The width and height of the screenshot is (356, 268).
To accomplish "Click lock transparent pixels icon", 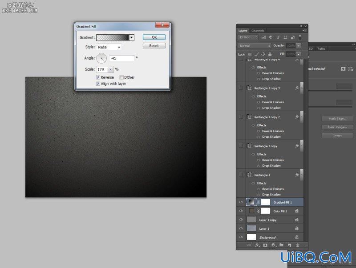I will coord(250,54).
